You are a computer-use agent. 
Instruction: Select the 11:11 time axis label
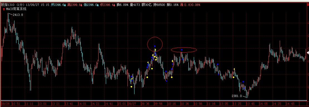pyautogui.click(x=29, y=103)
